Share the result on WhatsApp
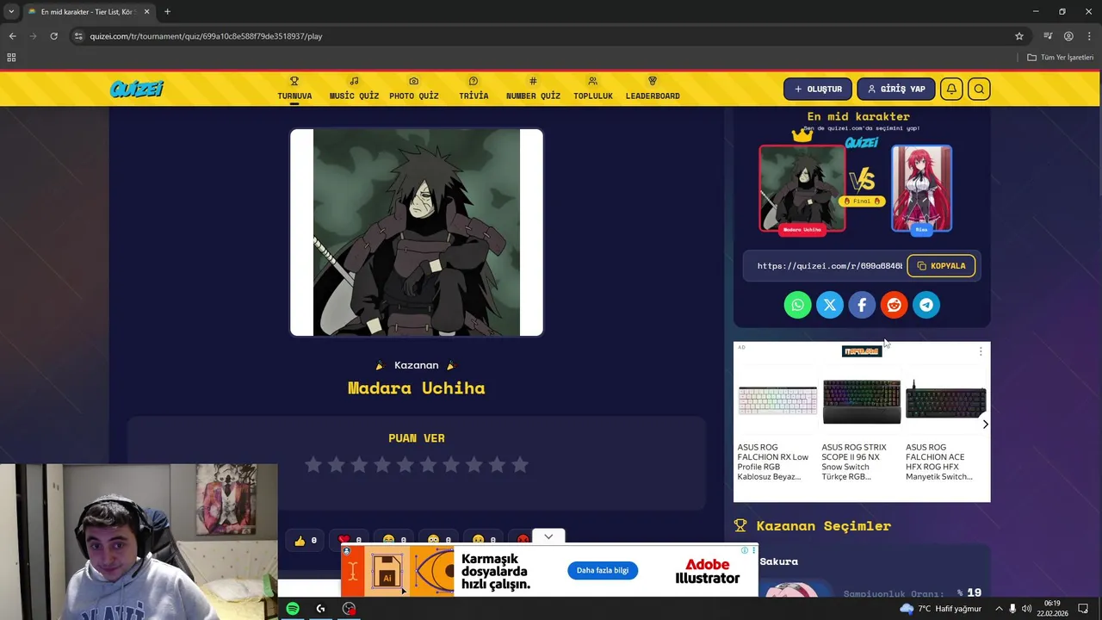Viewport: 1102px width, 620px height. click(797, 305)
